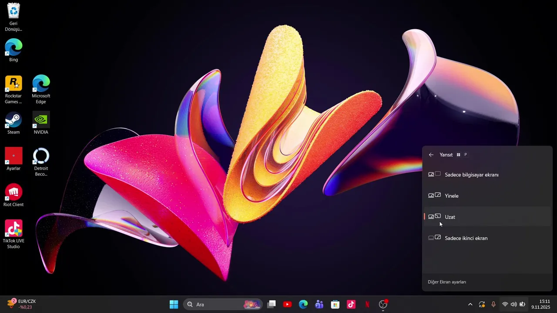Select the Steam desktop icon

click(x=13, y=123)
